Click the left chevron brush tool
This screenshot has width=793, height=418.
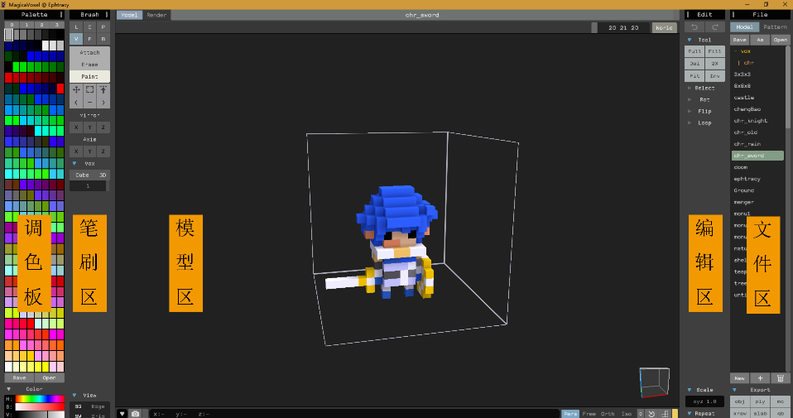click(x=76, y=102)
